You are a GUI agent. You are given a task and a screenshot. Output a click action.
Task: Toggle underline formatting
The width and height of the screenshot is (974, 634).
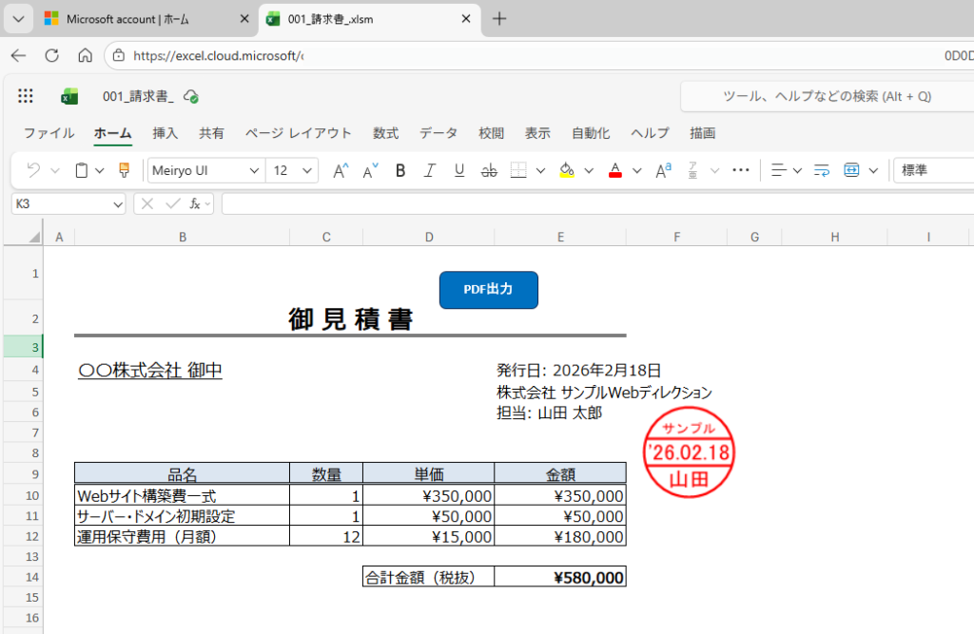[459, 171]
